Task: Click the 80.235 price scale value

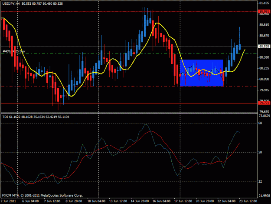Action: click(x=264, y=68)
